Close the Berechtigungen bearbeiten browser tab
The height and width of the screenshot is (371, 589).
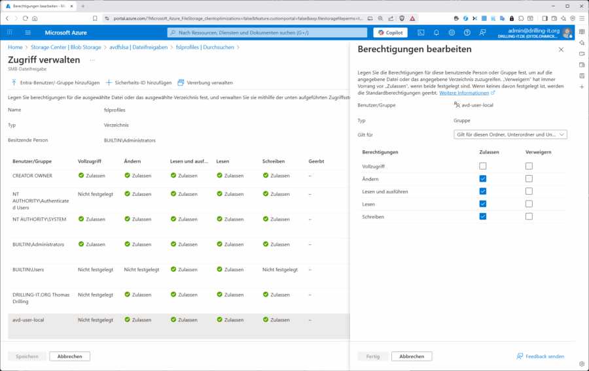(72, 6)
